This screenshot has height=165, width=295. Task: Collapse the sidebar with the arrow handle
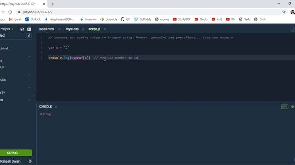pyautogui.click(x=35, y=96)
